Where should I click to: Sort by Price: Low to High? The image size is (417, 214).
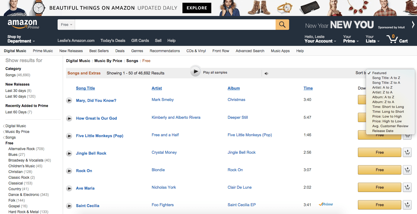click(387, 116)
